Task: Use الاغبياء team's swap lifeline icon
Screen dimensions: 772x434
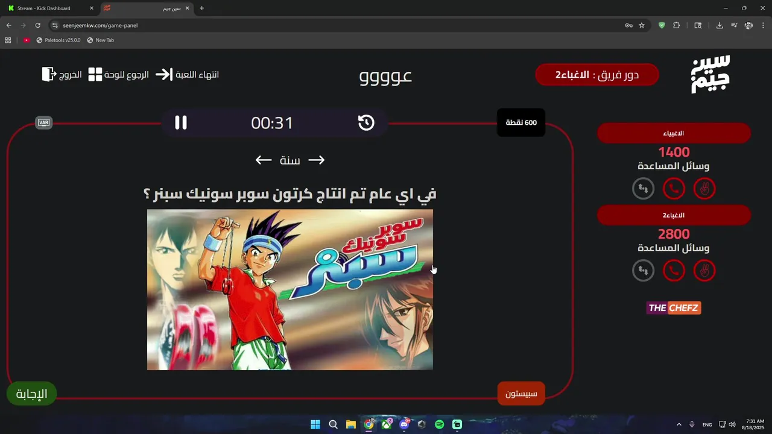Action: (x=643, y=189)
